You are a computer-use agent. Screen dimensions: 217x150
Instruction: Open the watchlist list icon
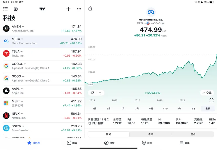tap(6, 9)
